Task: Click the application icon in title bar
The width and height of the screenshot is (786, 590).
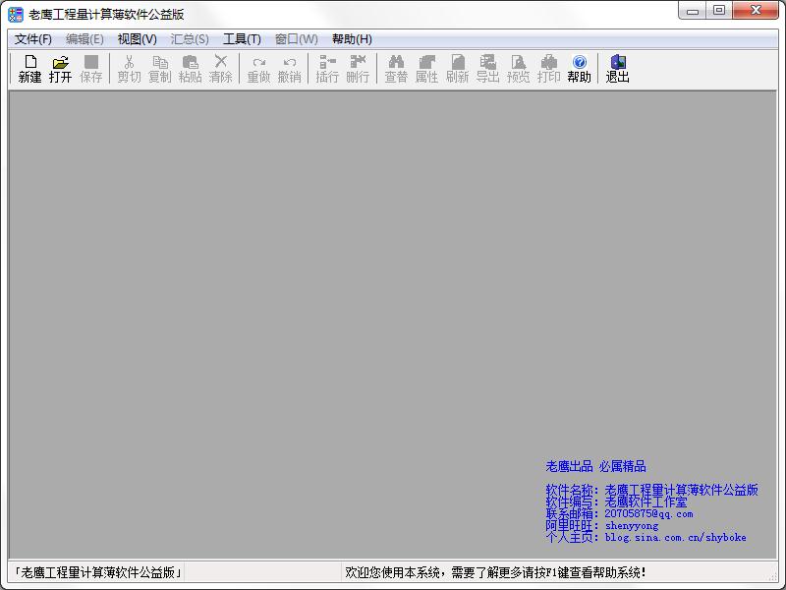Action: [16, 15]
